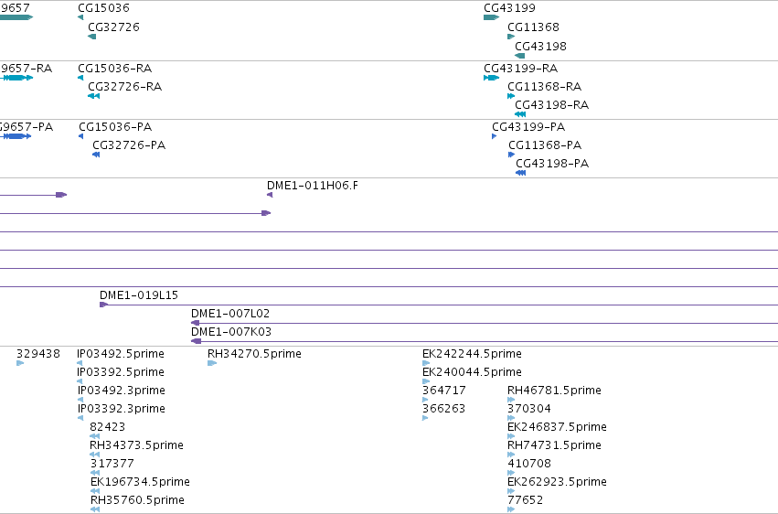
Task: Open the CG15036-RA transcript label
Action: point(114,68)
